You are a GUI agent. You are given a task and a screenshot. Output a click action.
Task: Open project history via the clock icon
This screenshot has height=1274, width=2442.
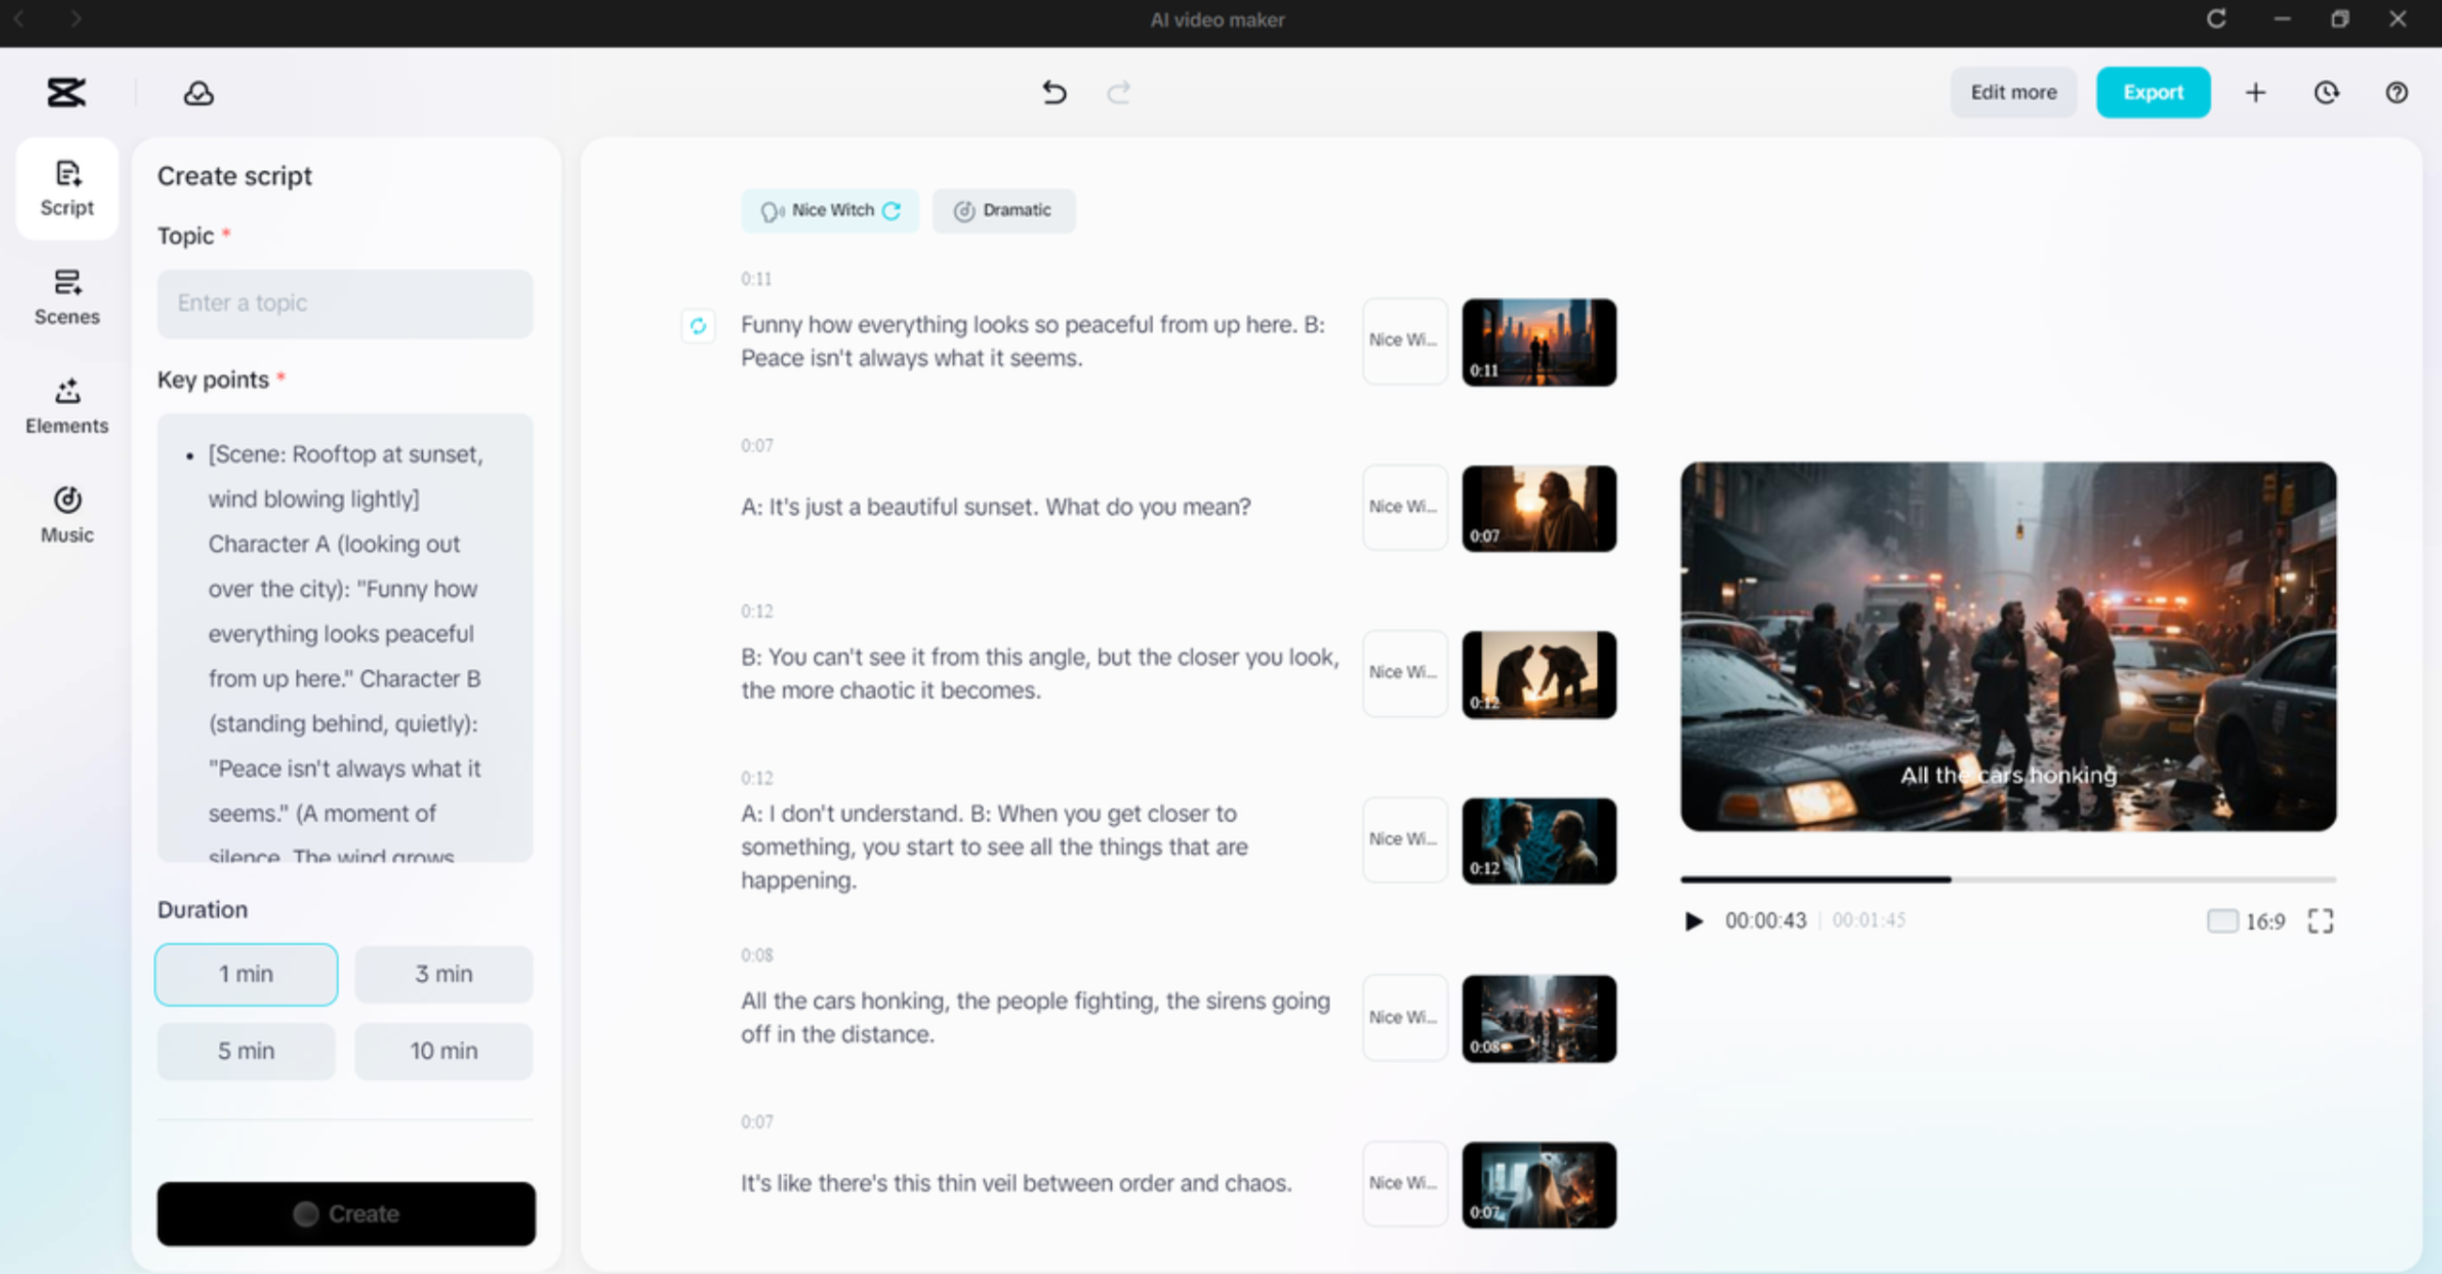(2326, 92)
